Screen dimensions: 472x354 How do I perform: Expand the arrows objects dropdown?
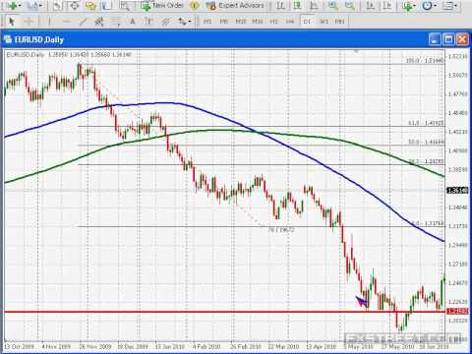click(190, 22)
